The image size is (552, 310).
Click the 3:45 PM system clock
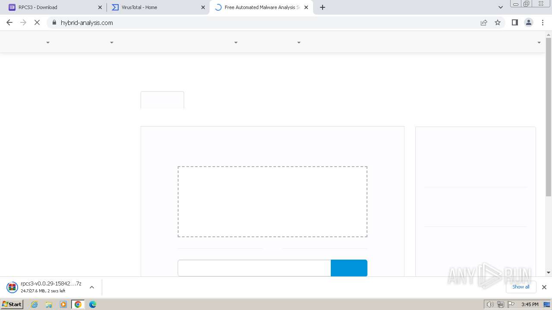[530, 304]
